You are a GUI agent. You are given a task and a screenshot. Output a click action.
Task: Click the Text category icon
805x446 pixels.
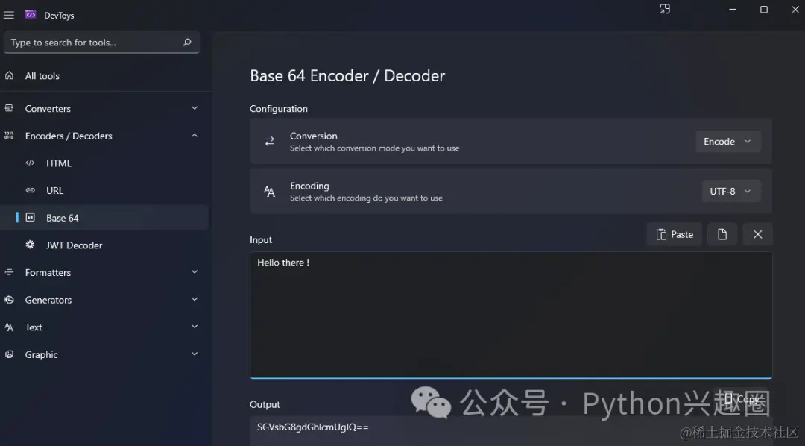coord(9,327)
